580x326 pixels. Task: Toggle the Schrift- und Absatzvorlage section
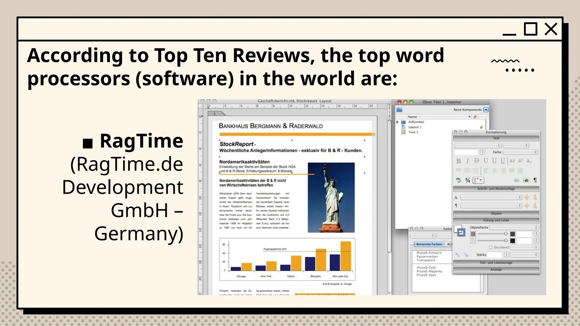[496, 189]
